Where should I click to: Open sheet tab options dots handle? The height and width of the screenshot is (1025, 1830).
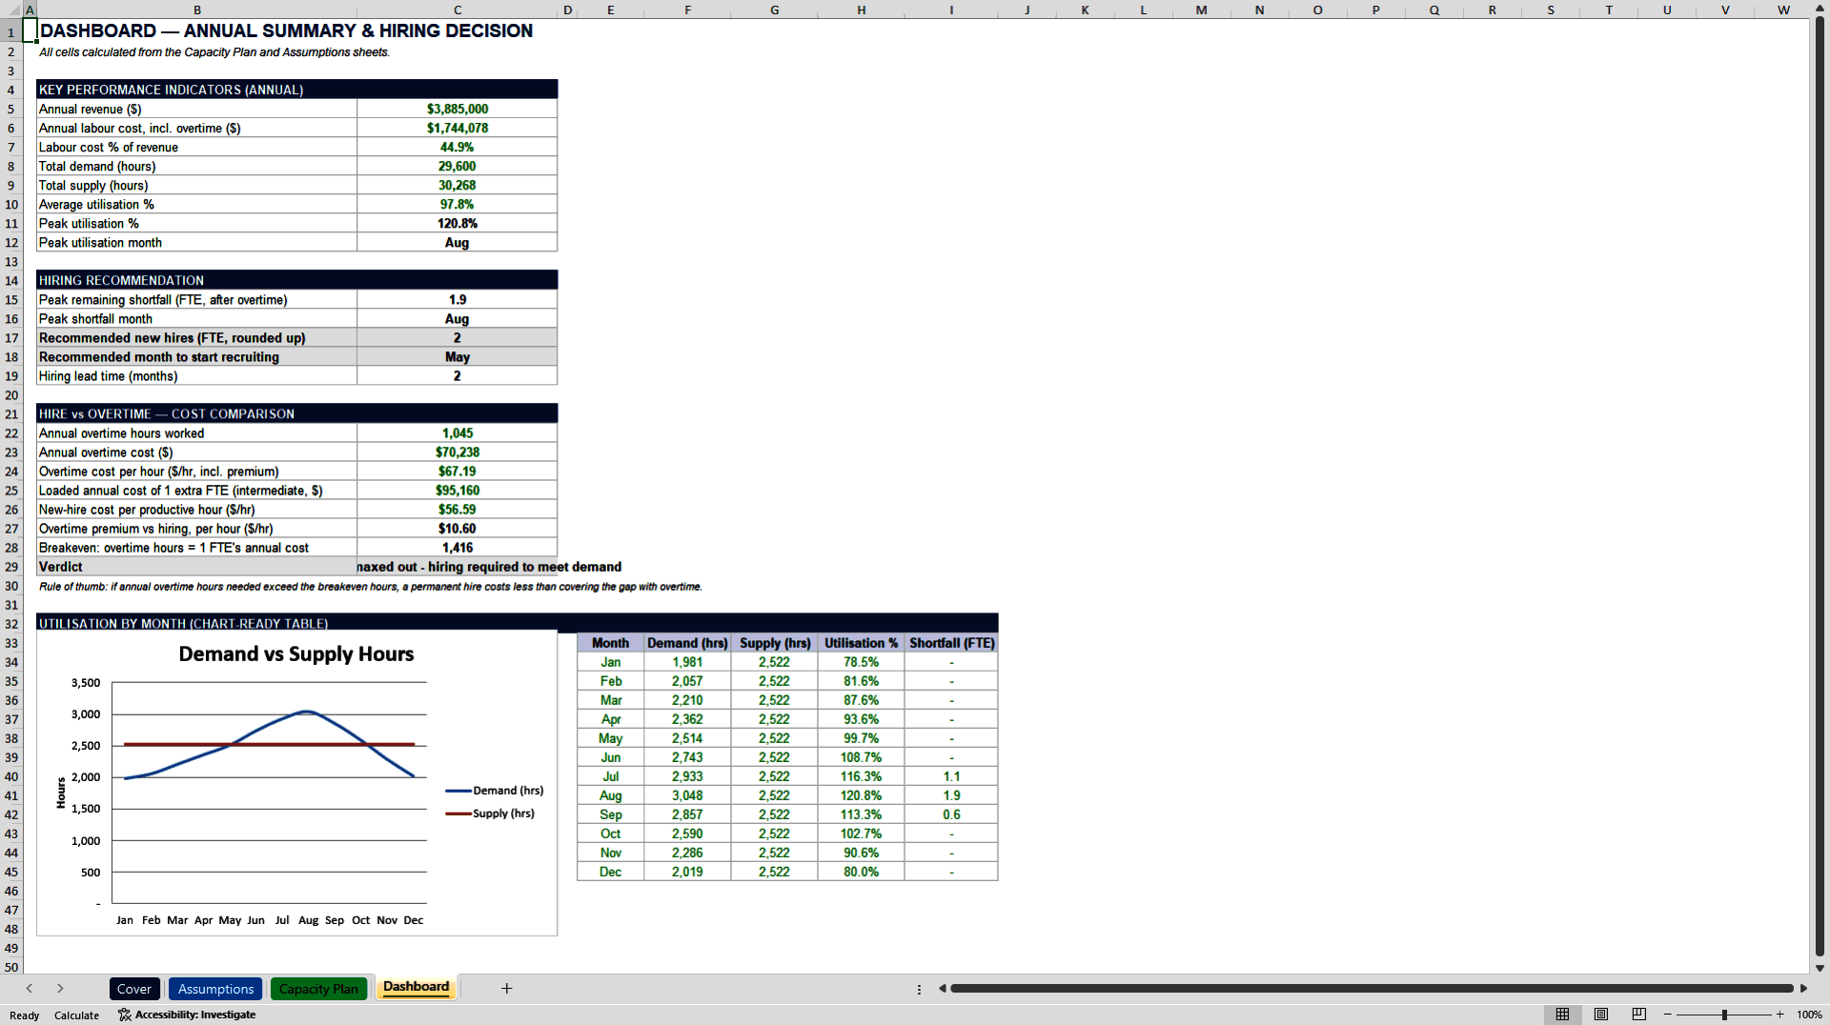pyautogui.click(x=919, y=989)
